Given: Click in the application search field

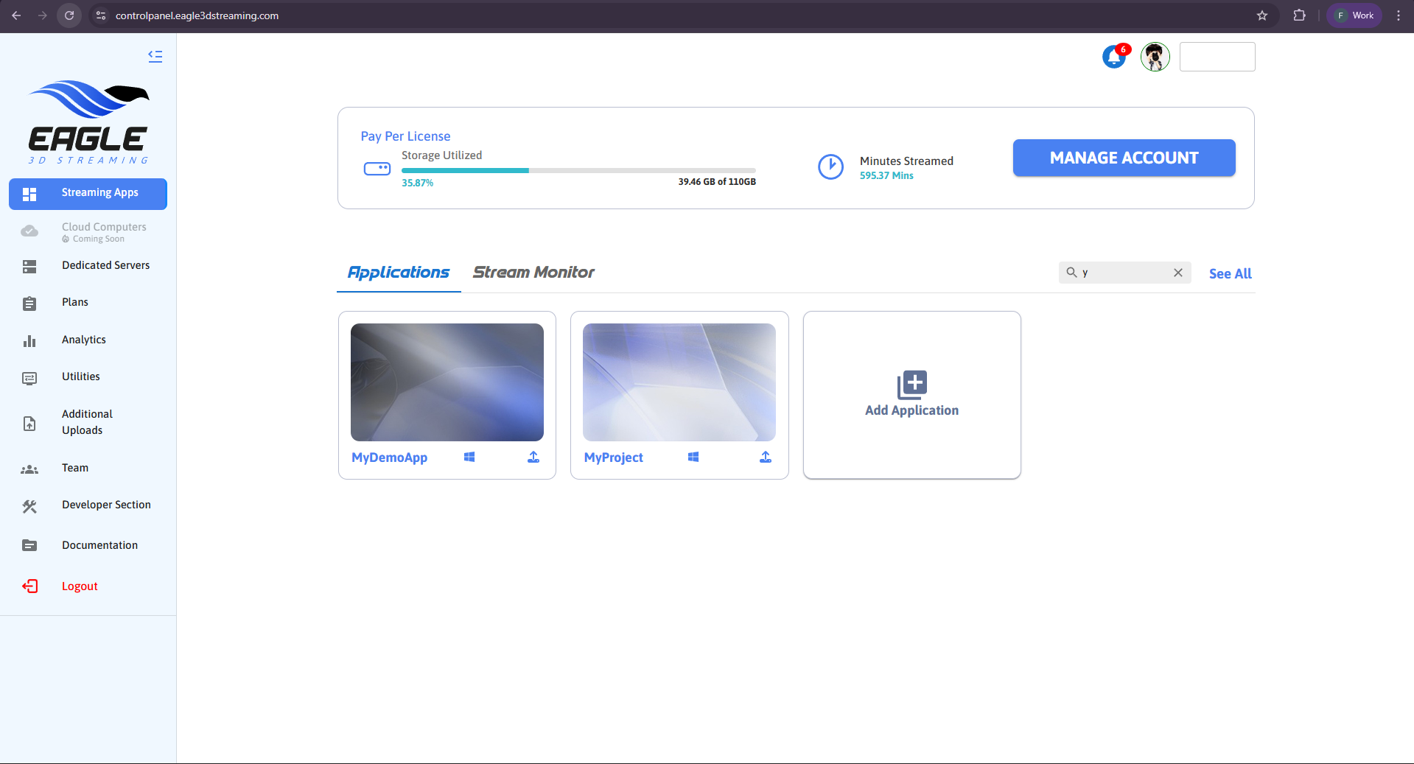Looking at the screenshot, I should coord(1124,273).
